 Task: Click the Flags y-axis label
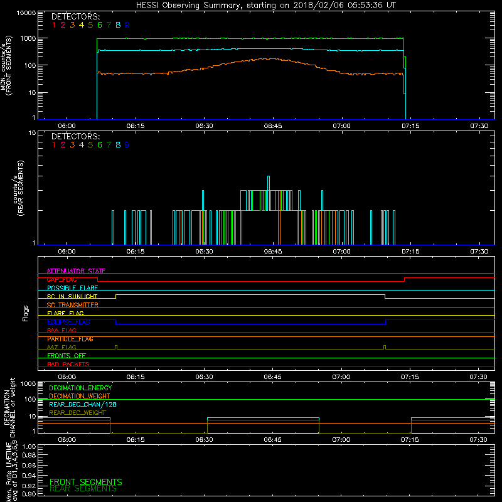click(26, 313)
